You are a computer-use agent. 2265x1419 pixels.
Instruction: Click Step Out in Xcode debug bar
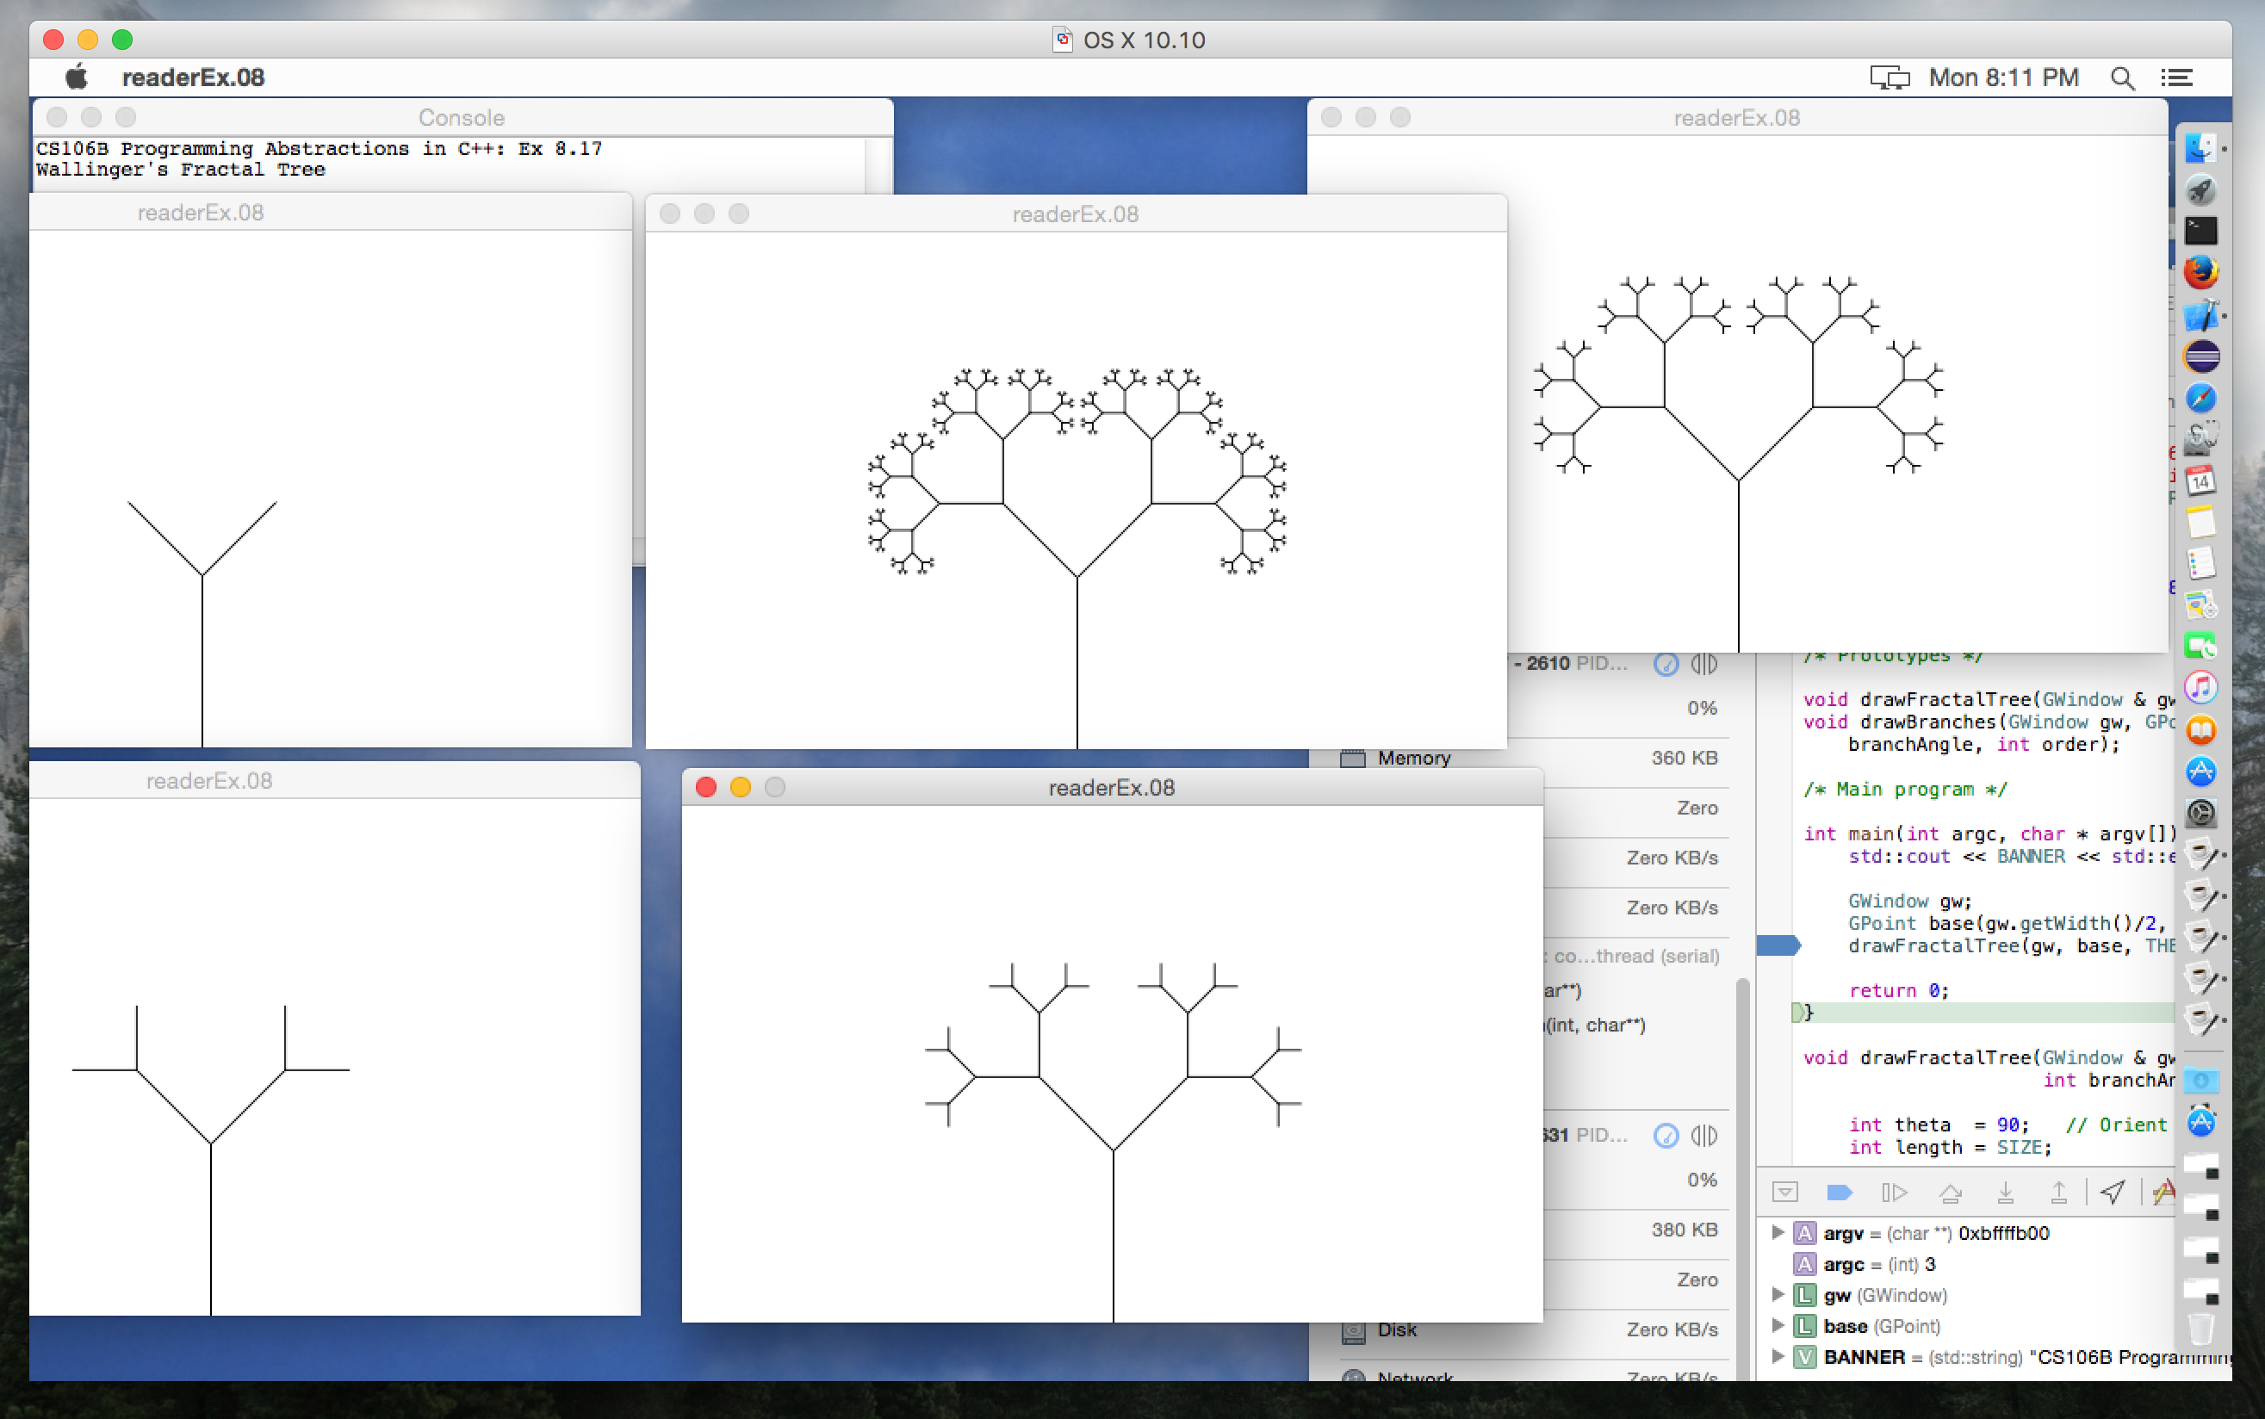2058,1192
